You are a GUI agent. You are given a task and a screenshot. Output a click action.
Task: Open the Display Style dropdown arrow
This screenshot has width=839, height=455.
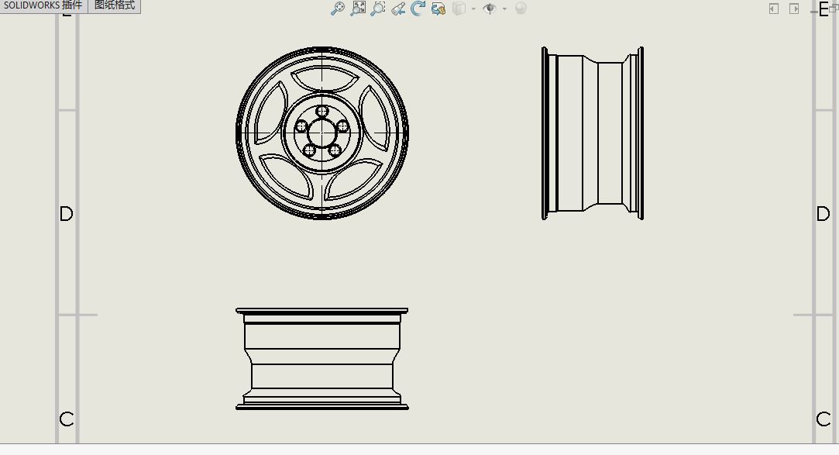click(x=473, y=9)
